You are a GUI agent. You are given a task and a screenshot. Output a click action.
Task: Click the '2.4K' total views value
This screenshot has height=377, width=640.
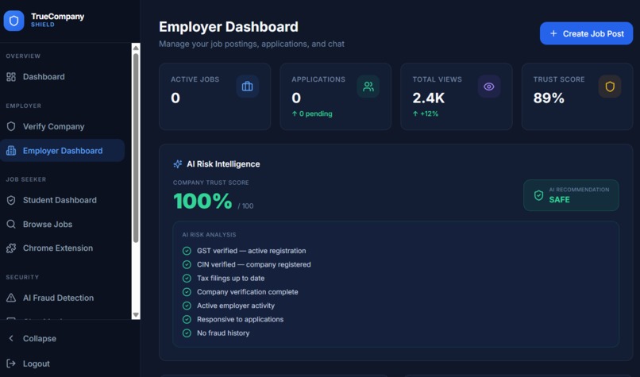[x=429, y=98]
